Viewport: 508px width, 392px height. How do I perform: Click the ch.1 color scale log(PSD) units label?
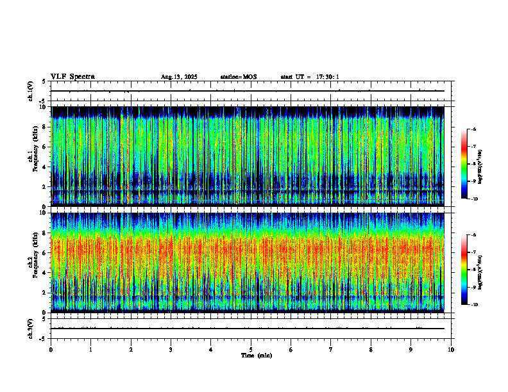point(480,167)
